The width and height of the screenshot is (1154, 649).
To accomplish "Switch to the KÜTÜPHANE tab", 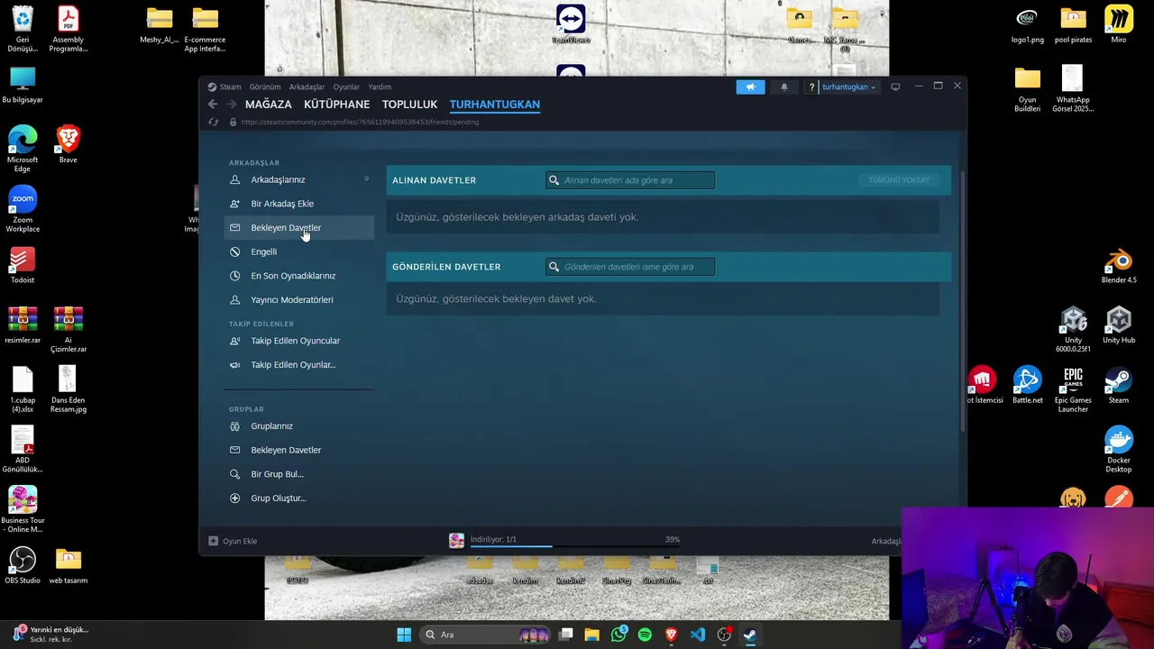I will pos(336,105).
